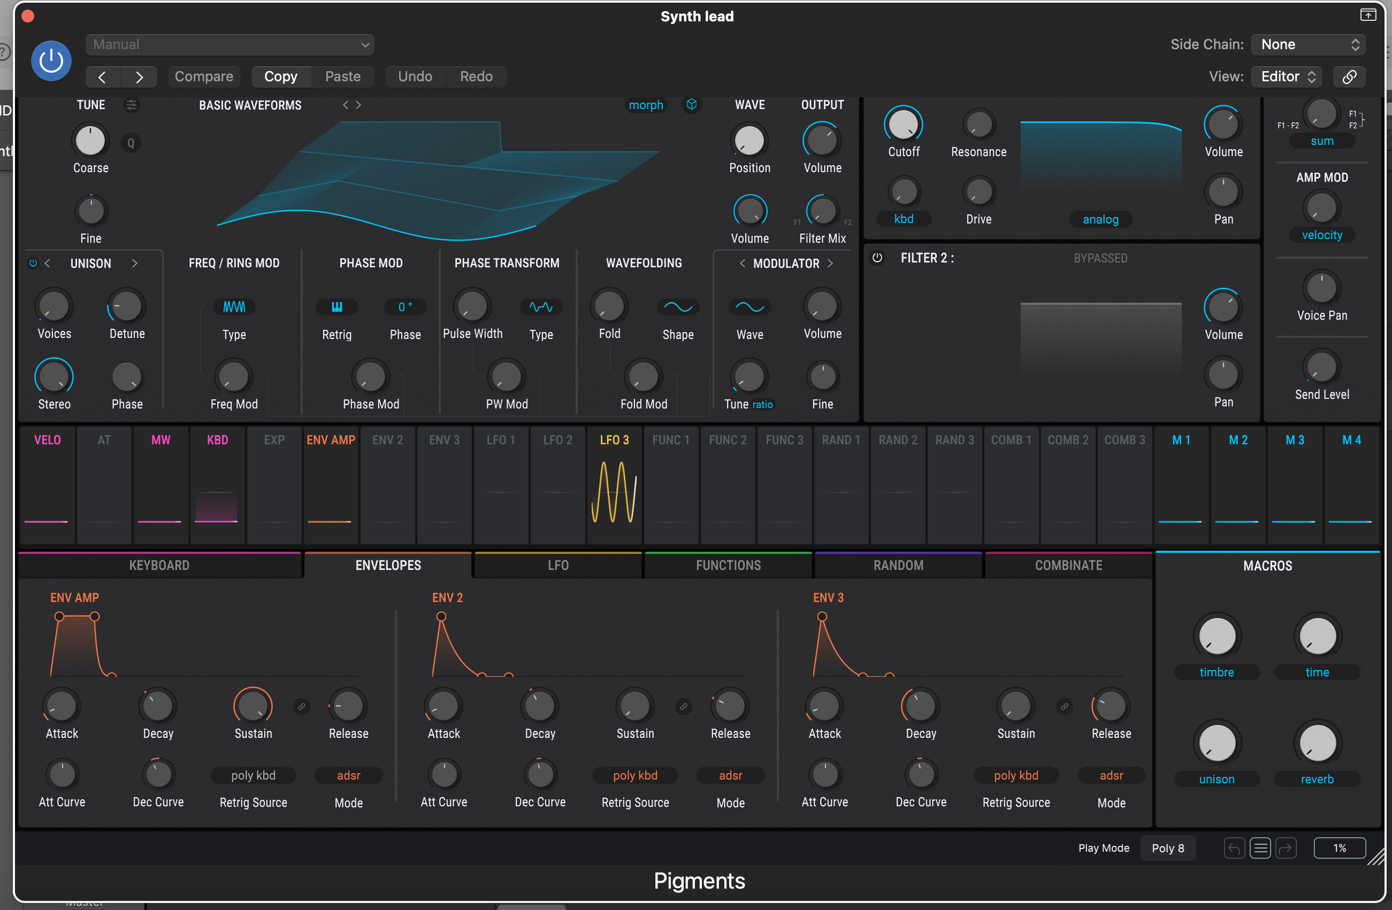
Task: Click the filter Cutoff knob
Action: pyautogui.click(x=904, y=125)
